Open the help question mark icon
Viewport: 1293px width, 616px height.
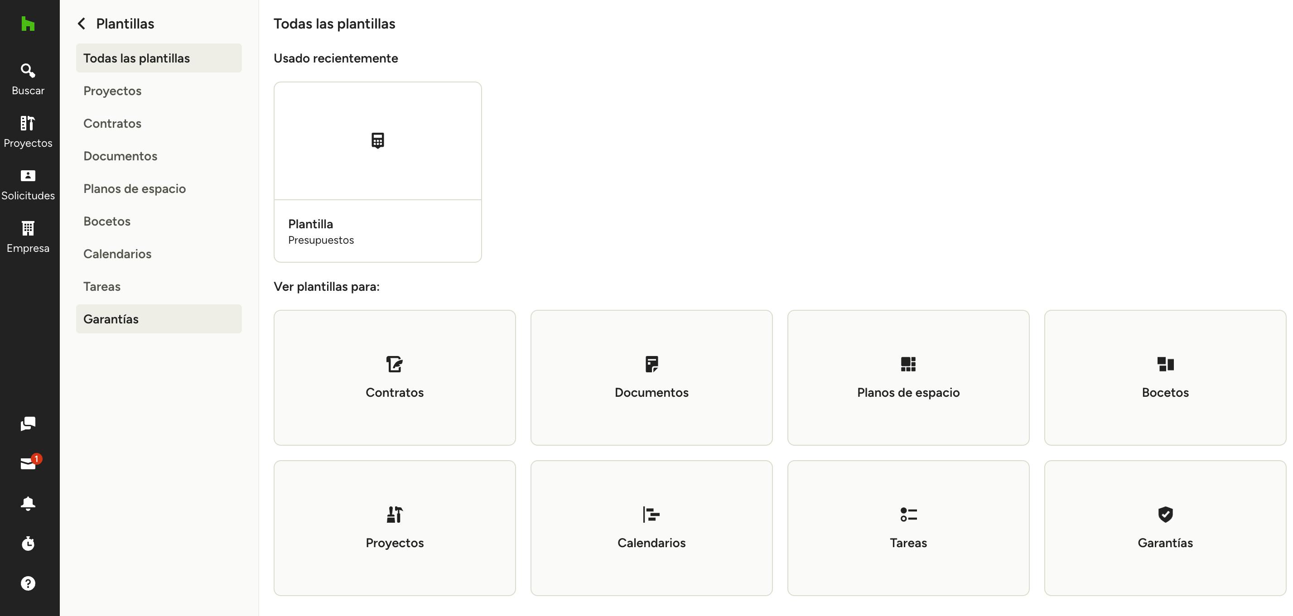28,583
